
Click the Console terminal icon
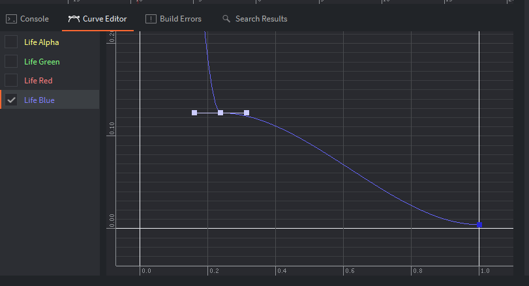click(x=11, y=19)
